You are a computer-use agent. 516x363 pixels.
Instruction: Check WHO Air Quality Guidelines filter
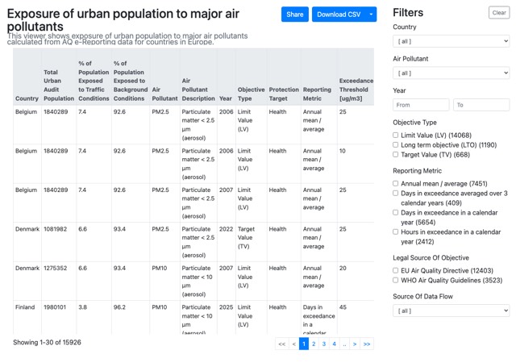tap(396, 281)
